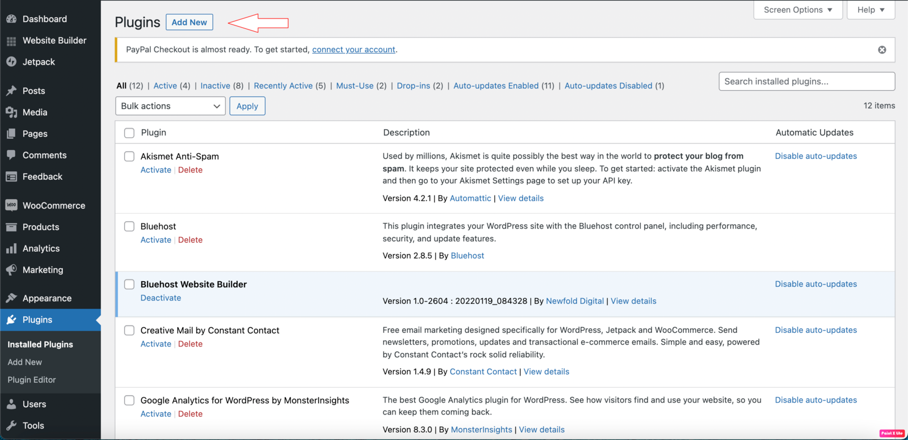Screen dimensions: 908x440
Task: Open the Bulk actions dropdown
Action: 170,106
